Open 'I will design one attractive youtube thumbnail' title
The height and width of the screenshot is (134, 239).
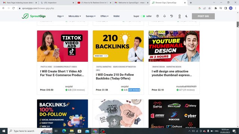click(x=172, y=73)
